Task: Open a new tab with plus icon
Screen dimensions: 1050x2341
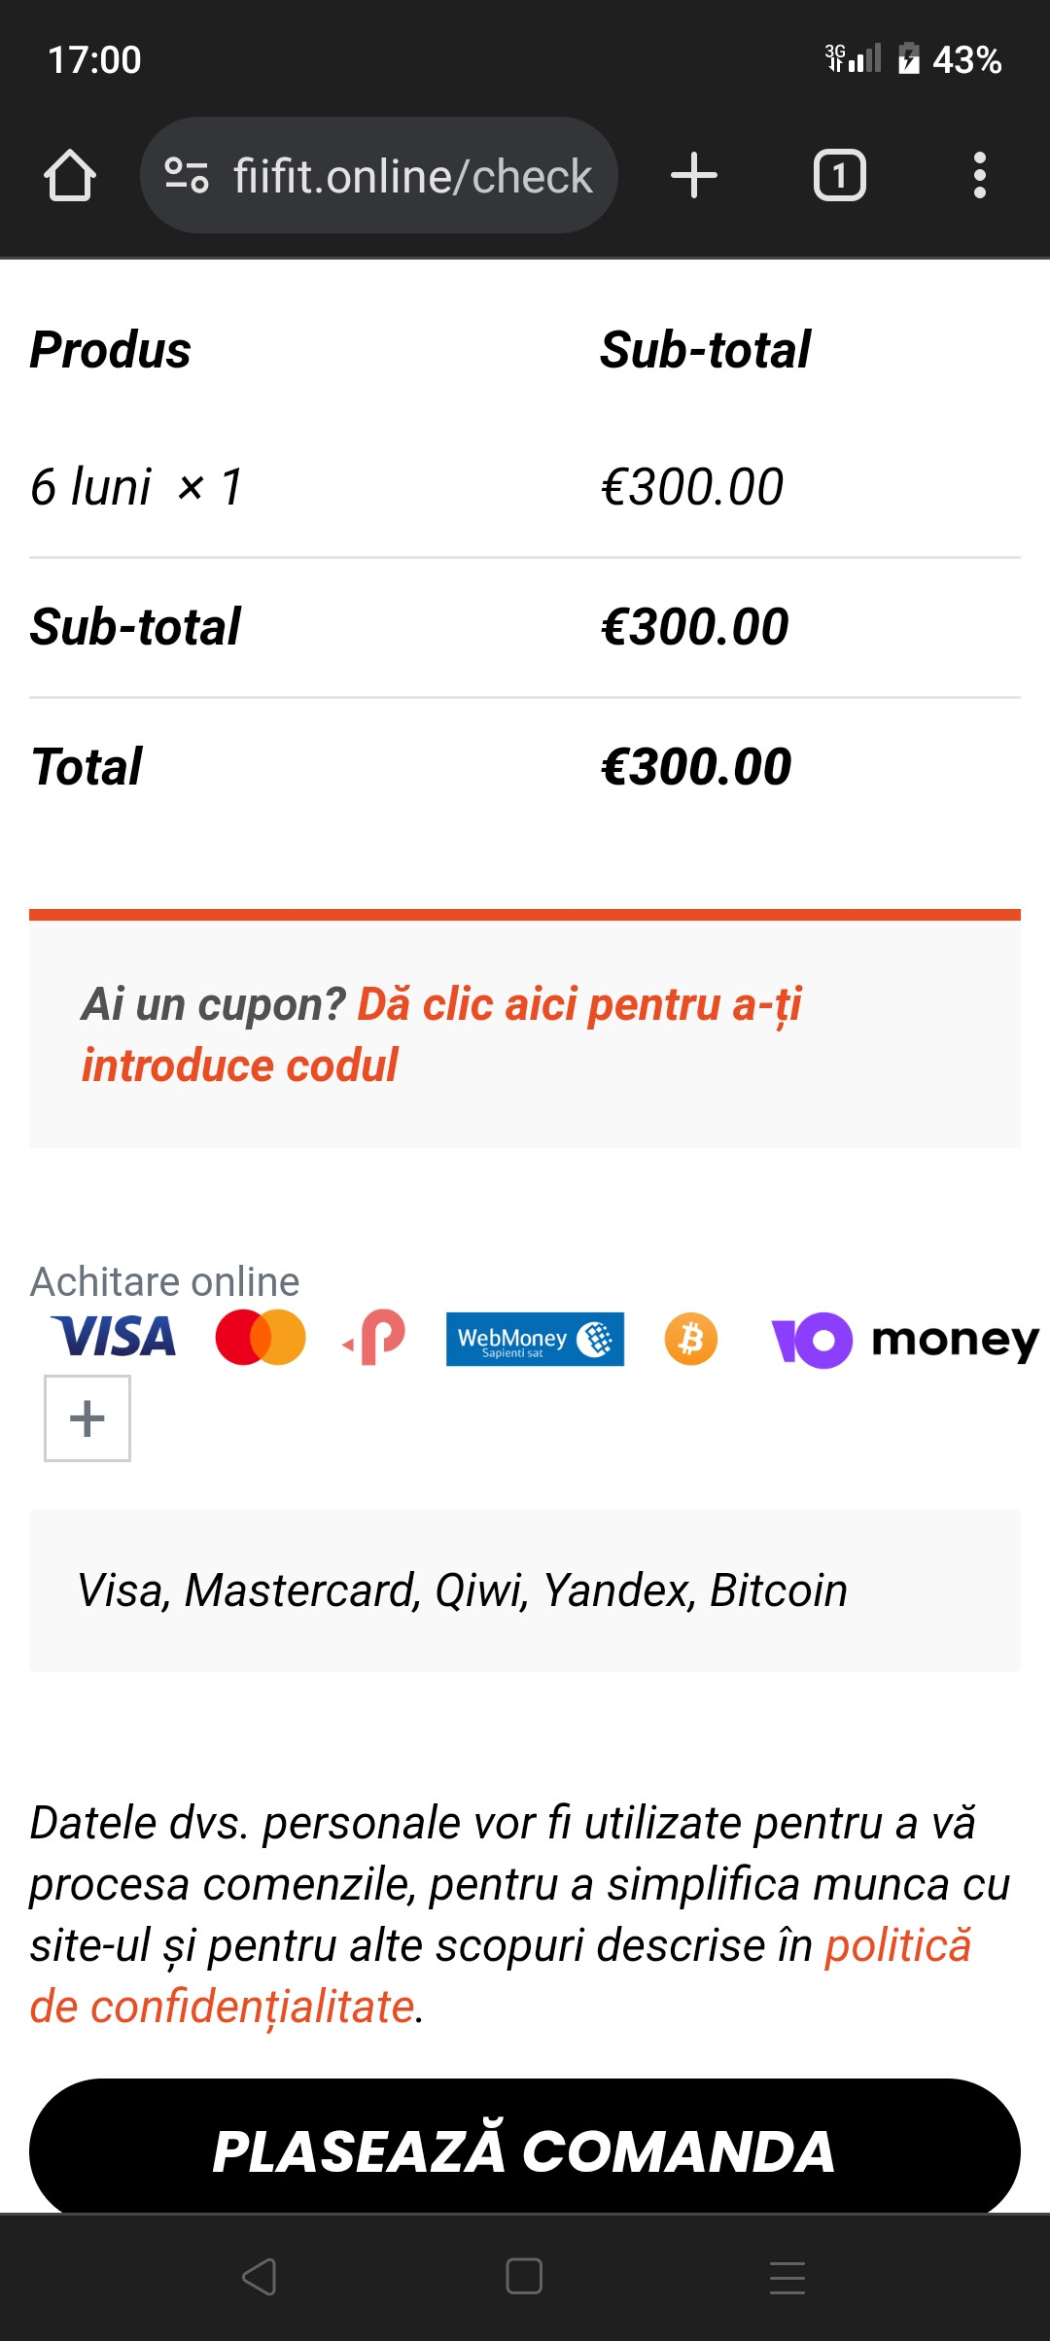Action: coord(694,176)
